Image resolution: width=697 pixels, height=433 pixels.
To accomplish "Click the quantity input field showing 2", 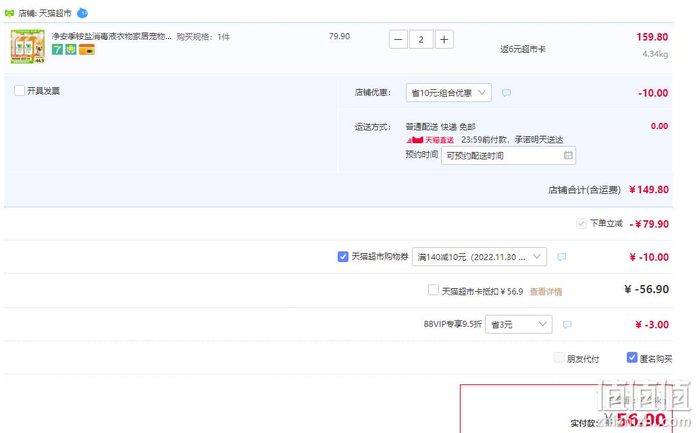I will (x=421, y=40).
